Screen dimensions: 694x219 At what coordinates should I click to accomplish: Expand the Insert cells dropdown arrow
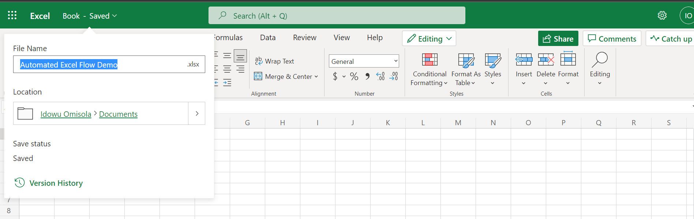click(x=524, y=83)
